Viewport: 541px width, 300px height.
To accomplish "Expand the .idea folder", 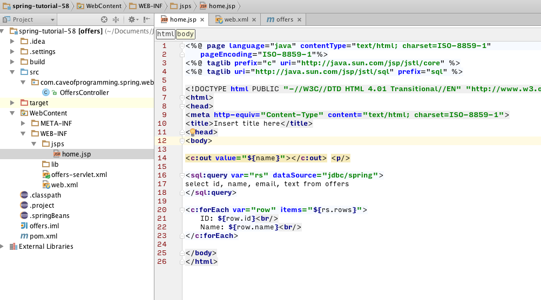I will click(12, 42).
